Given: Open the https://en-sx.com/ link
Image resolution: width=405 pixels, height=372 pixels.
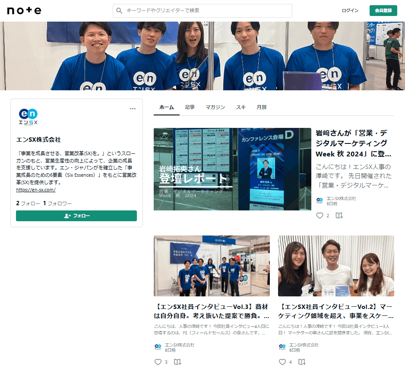Looking at the screenshot, I should point(36,190).
